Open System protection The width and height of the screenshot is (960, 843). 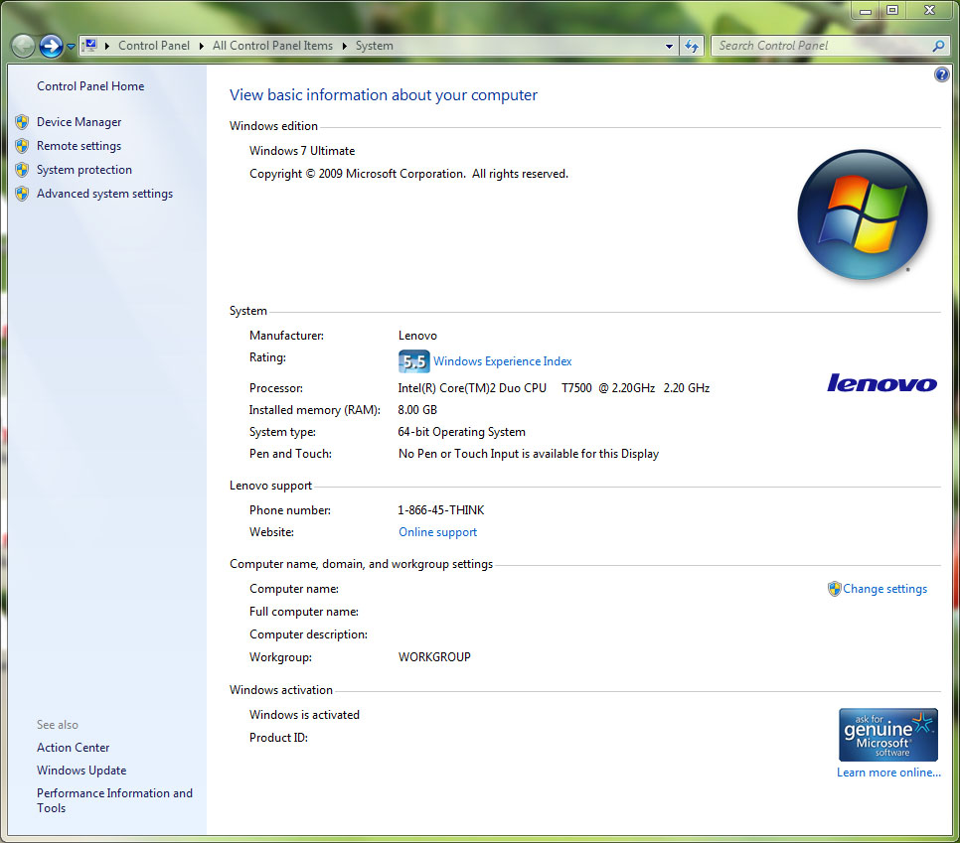84,170
